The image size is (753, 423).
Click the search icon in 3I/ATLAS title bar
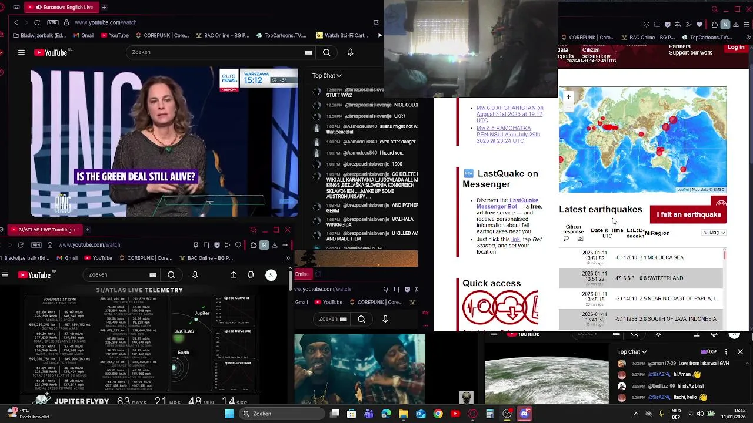click(253, 230)
